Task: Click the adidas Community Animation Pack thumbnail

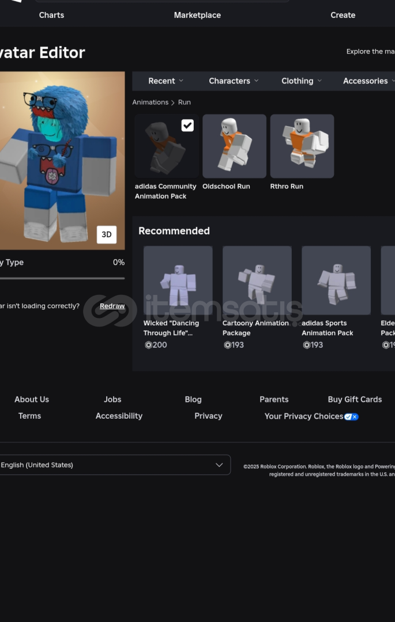Action: [166, 146]
